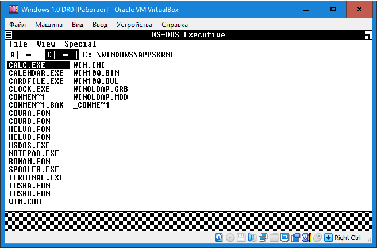Viewport: 377px width, 248px height.
Task: Select TERMINAL.EXE in the file list
Action: pos(36,178)
